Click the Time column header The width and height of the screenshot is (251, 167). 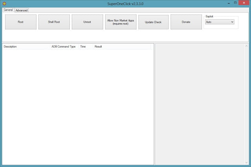(86, 47)
